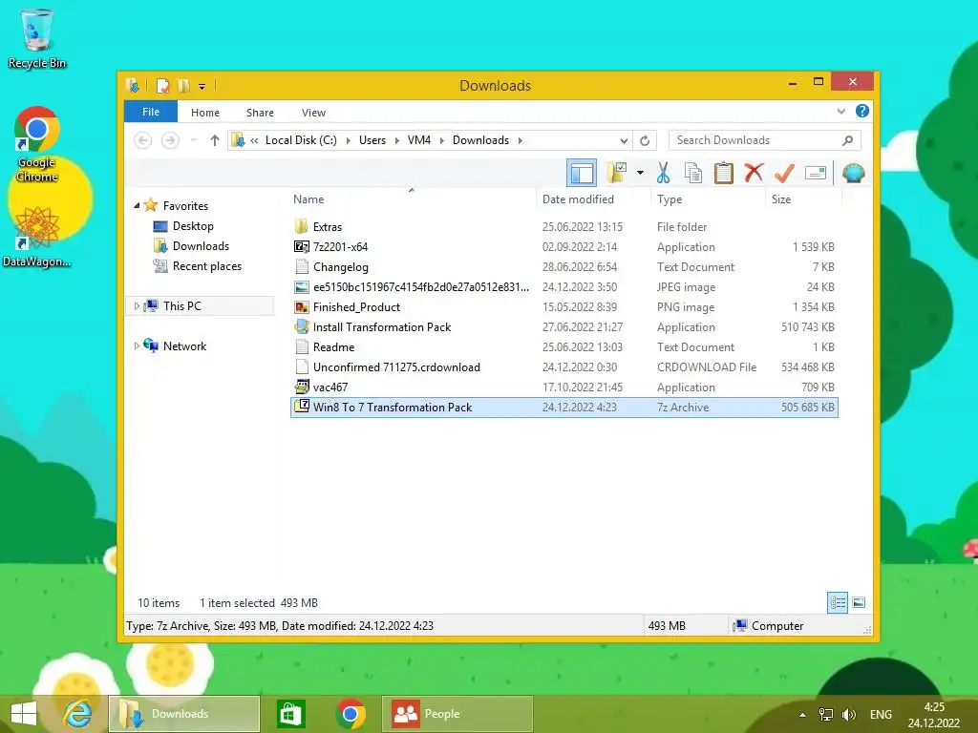Image resolution: width=978 pixels, height=733 pixels.
Task: Click the orange checkmark Properties icon
Action: click(x=784, y=173)
